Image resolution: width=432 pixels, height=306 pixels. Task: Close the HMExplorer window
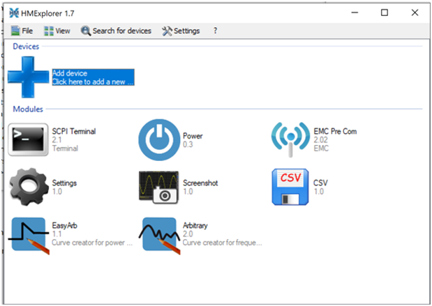tap(415, 13)
